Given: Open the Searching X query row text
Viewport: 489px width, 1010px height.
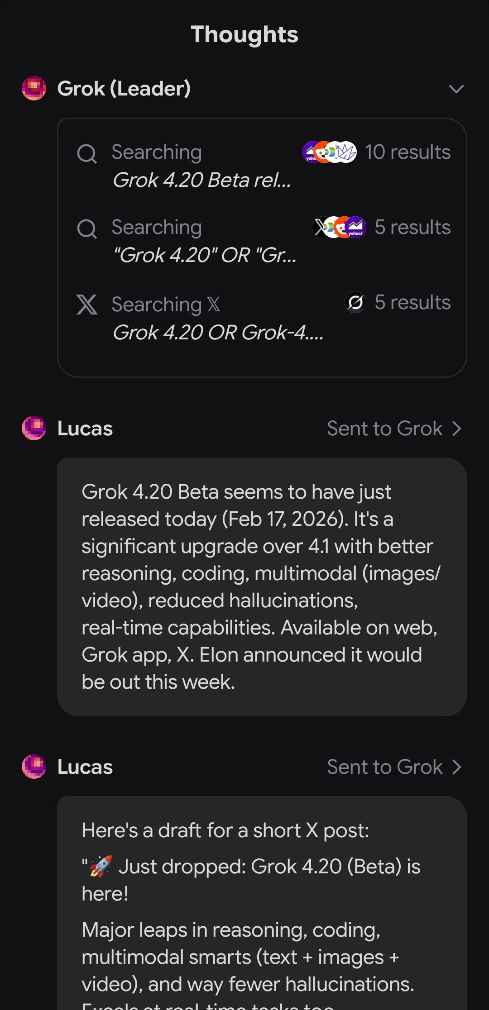Looking at the screenshot, I should coord(218,333).
